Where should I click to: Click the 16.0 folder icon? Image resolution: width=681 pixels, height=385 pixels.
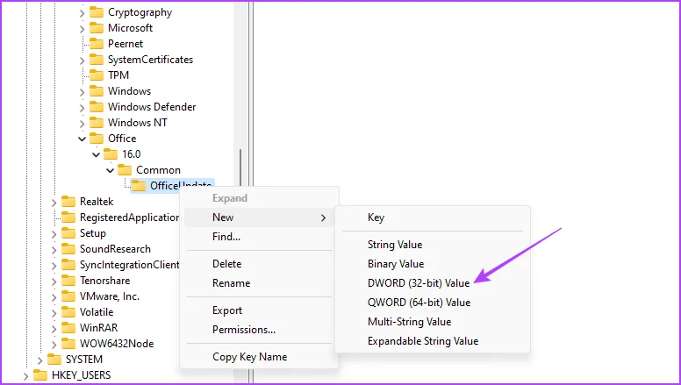(x=111, y=154)
